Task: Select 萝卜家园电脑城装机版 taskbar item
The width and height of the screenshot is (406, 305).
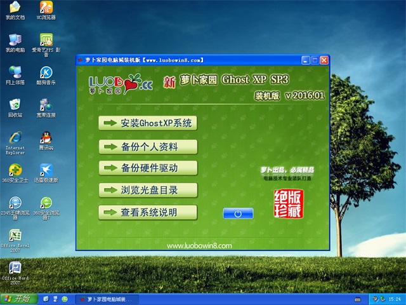Action: click(x=106, y=299)
